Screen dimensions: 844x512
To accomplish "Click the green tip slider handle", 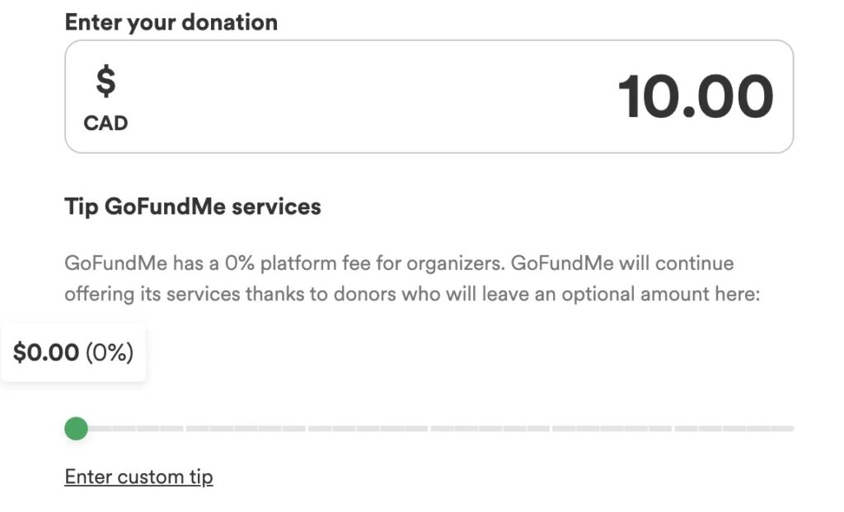I will [76, 428].
